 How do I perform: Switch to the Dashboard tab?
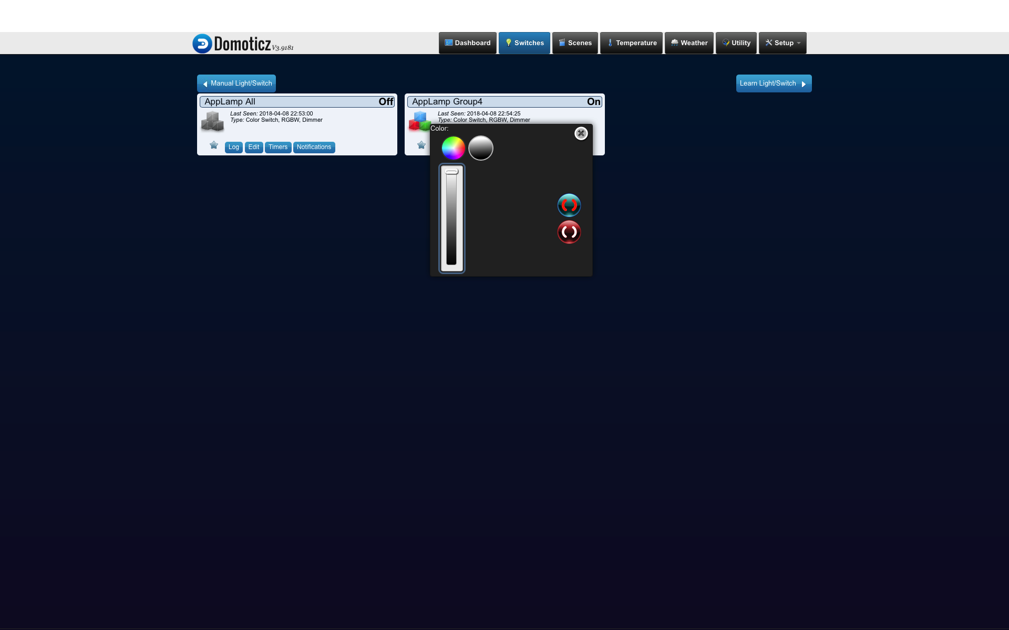(x=467, y=43)
